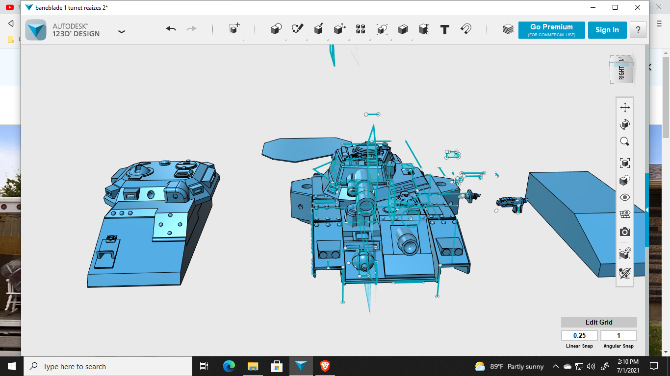Open the Grouping tool menu
The width and height of the screenshot is (670, 376).
[382, 29]
